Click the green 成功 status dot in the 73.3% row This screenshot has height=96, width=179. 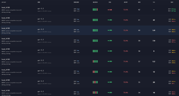tap(108, 30)
